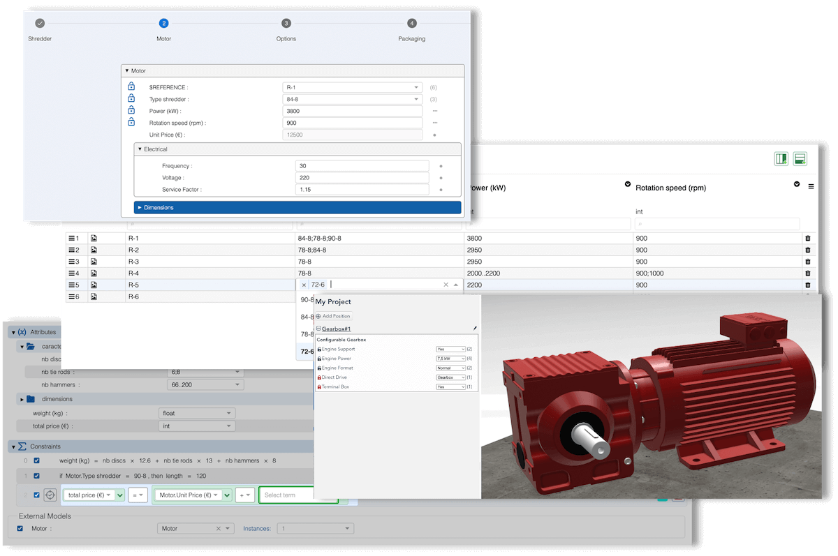
Task: Select the crosshair icon on constraint 2
Action: coord(49,495)
